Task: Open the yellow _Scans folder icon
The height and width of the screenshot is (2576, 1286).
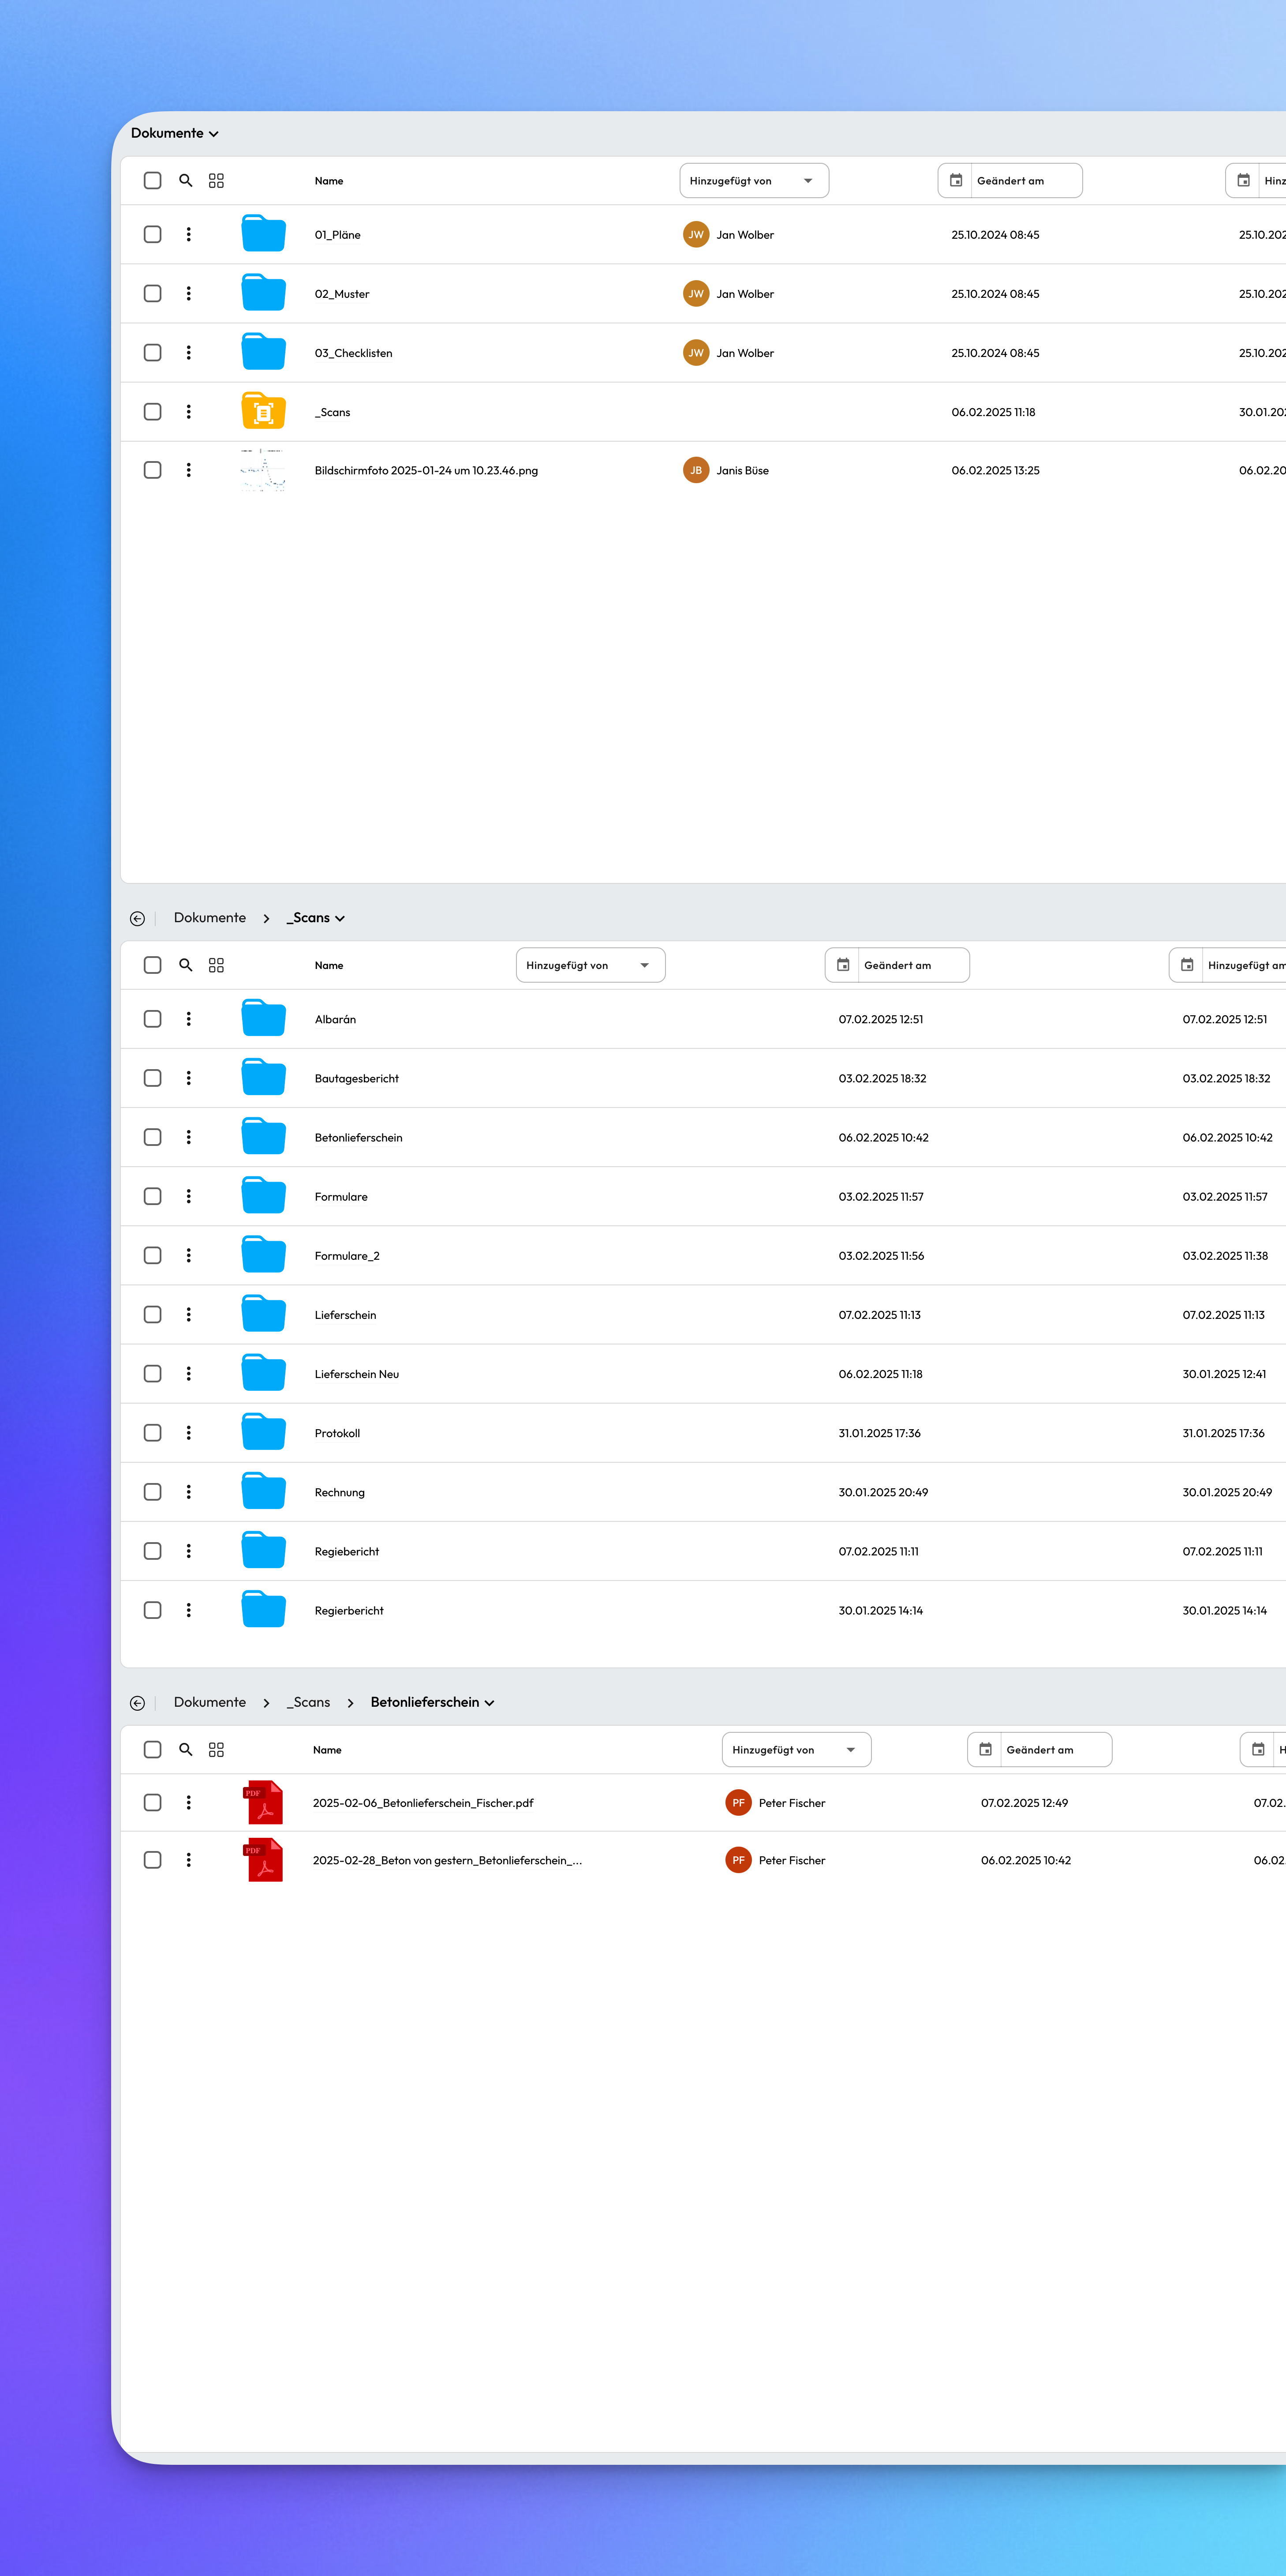Action: [x=263, y=411]
